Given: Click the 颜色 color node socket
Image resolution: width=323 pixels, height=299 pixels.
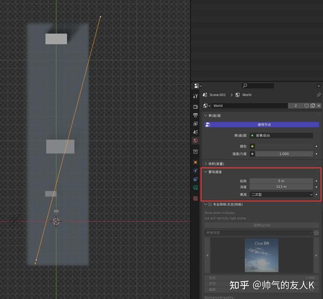Looking at the screenshot, I should pyautogui.click(x=252, y=146).
